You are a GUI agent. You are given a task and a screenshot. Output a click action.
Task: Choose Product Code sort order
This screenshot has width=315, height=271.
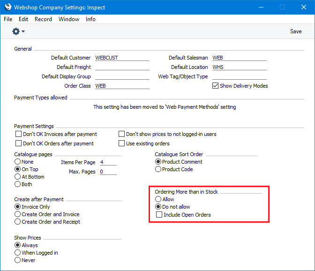(158, 169)
